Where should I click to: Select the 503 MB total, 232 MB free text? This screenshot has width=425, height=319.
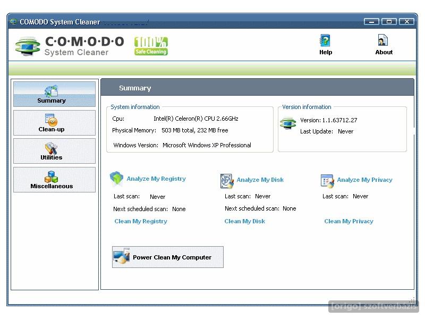coord(195,130)
